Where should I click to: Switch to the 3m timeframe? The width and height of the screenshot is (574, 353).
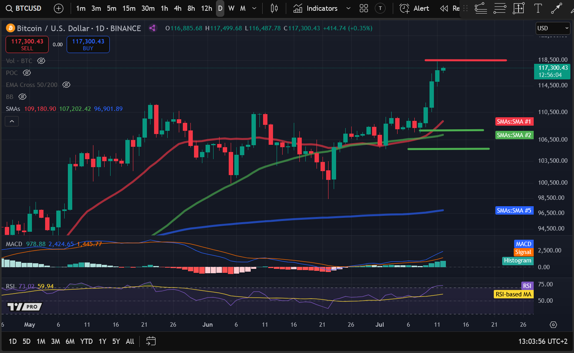tap(96, 8)
